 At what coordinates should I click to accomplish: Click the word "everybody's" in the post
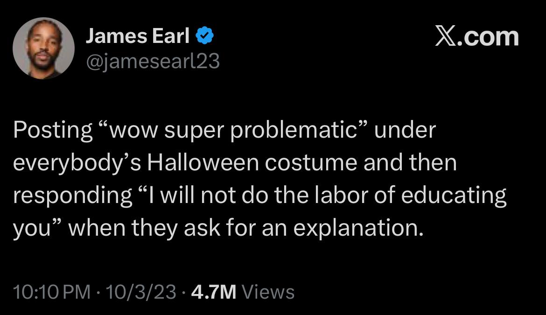pos(77,163)
